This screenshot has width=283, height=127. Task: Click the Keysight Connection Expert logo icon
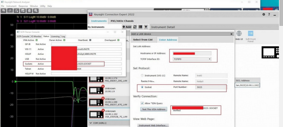90,14
